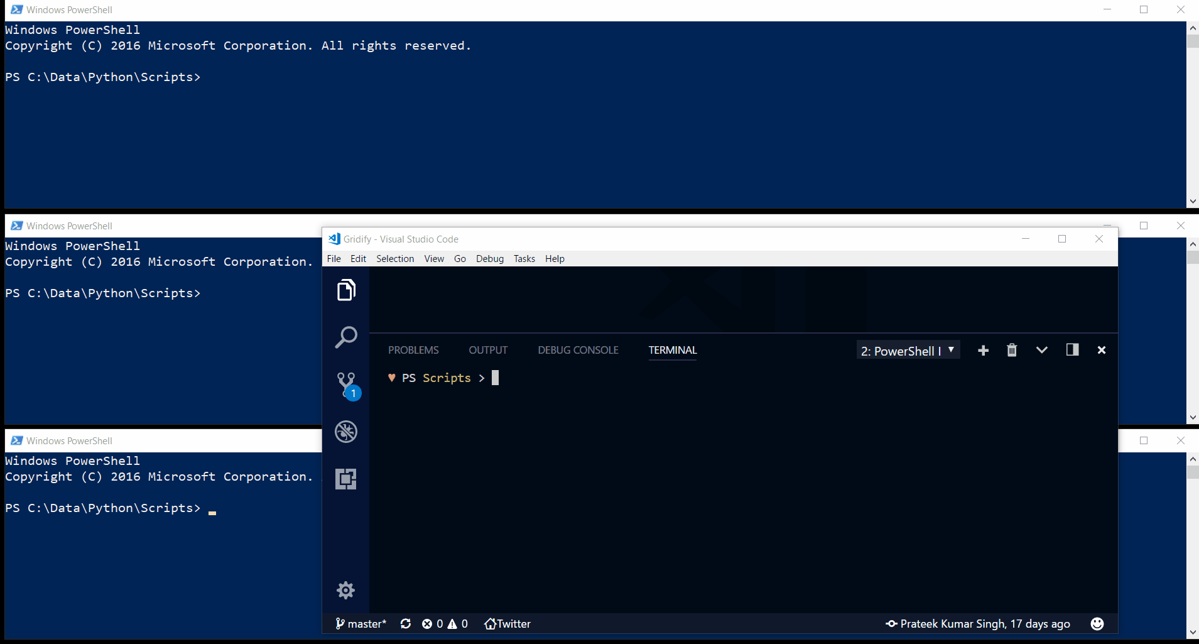Click the heart symbol in terminal prompt
Image resolution: width=1199 pixels, height=644 pixels.
tap(392, 378)
